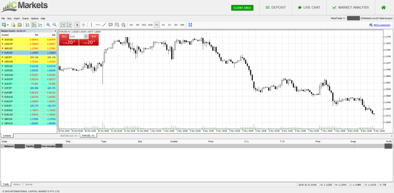Collapse the Balance row chevron
The image size is (394, 193).
2,146
